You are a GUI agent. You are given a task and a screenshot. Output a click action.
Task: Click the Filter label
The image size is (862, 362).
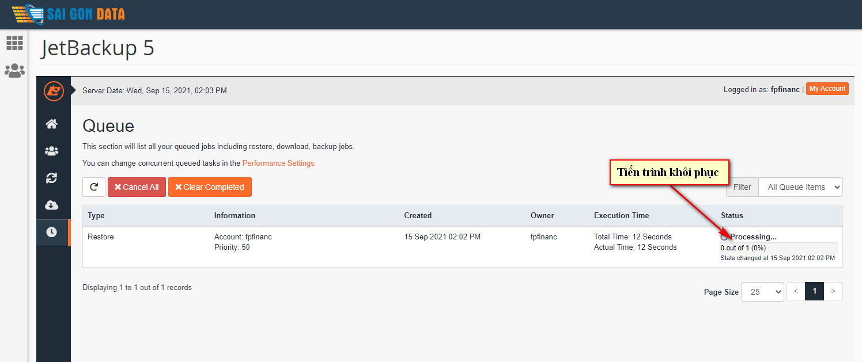click(742, 187)
